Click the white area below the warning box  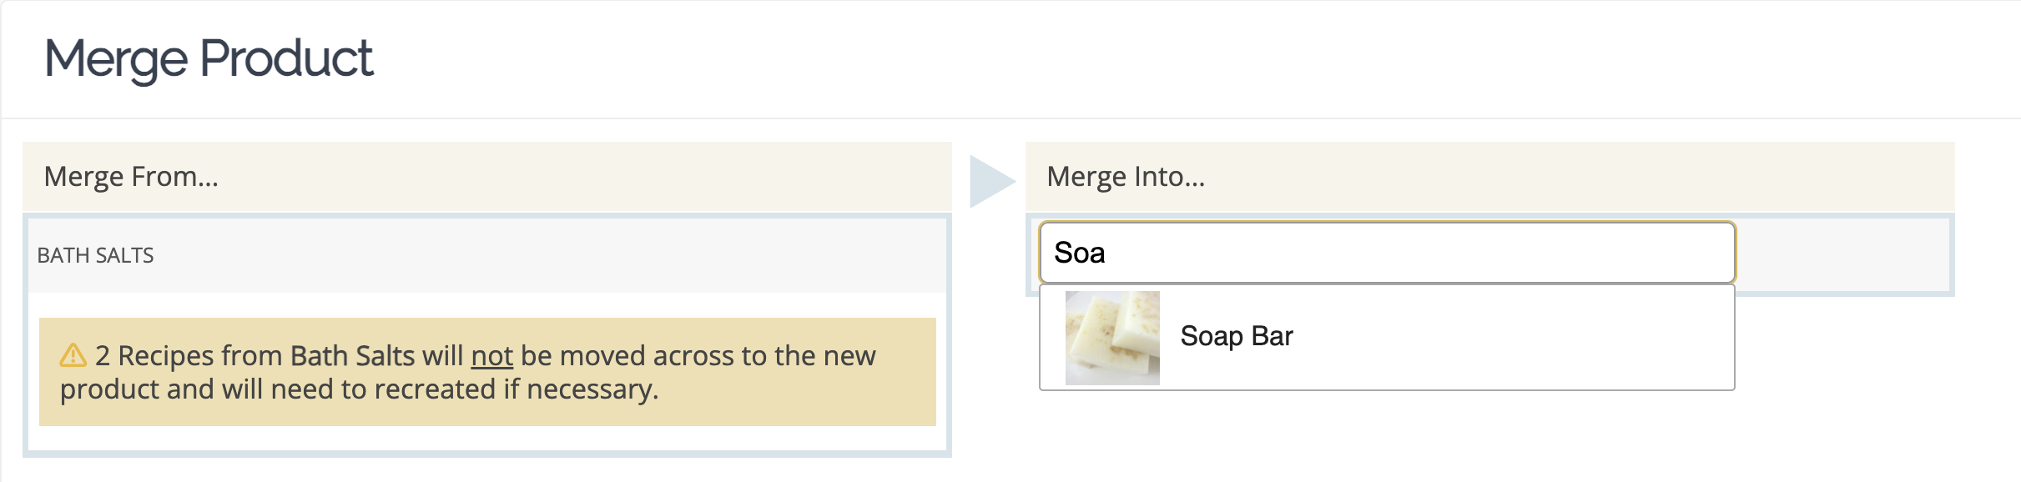pos(487,439)
